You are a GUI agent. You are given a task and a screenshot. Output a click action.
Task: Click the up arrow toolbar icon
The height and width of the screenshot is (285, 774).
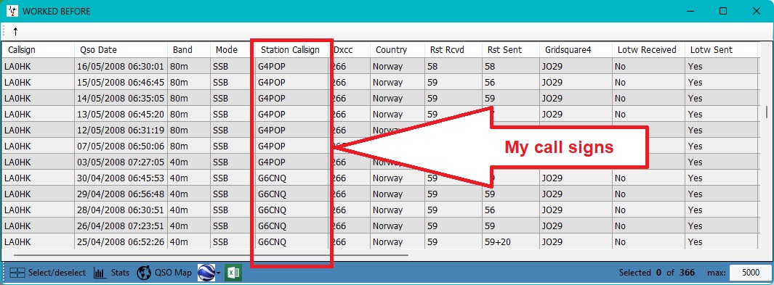click(x=15, y=31)
